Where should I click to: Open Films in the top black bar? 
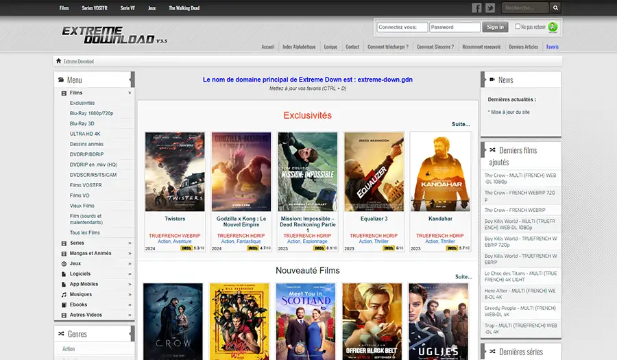[x=64, y=8]
